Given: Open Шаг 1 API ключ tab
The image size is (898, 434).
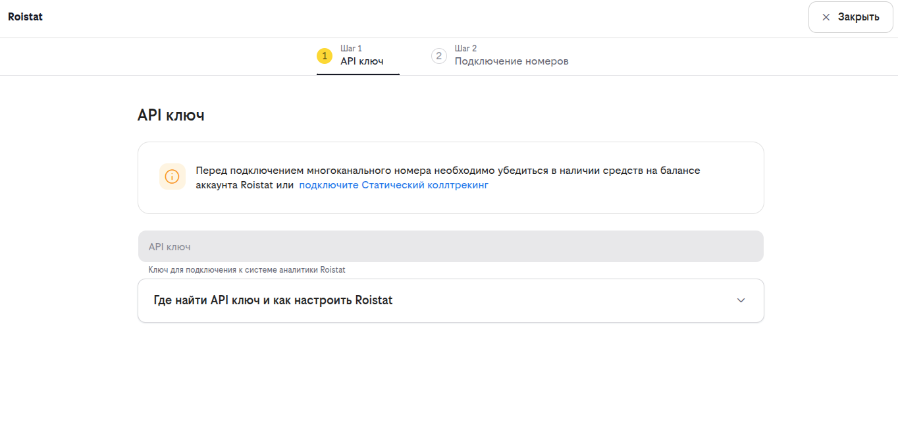Looking at the screenshot, I should tap(358, 56).
